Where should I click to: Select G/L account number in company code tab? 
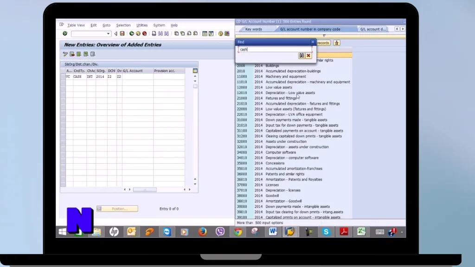coord(310,29)
